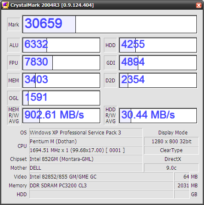Start the D2D benchmark
Image resolution: width=204 pixels, height=205 pixels.
(111, 80)
